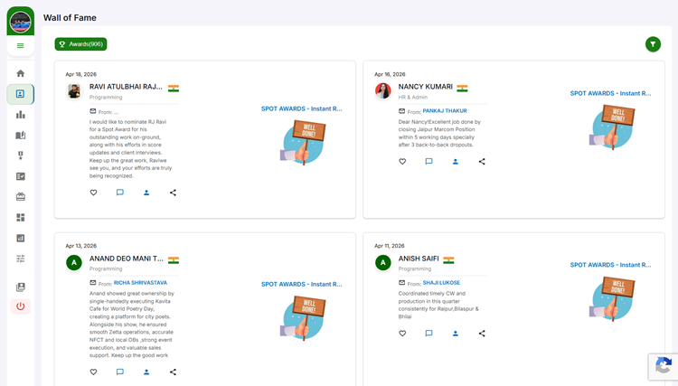The width and height of the screenshot is (678, 386).
Task: Click the Apr 11, 2026 date
Action: click(x=389, y=246)
